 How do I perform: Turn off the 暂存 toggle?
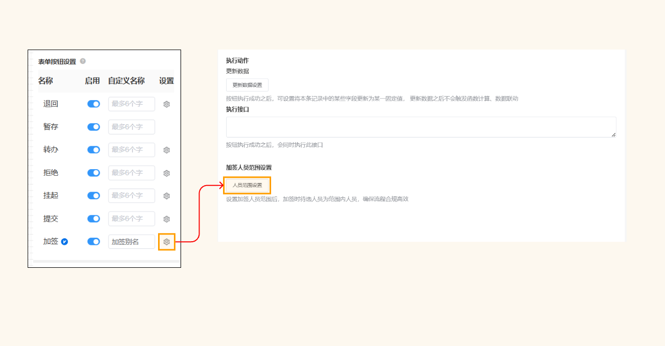pyautogui.click(x=94, y=127)
